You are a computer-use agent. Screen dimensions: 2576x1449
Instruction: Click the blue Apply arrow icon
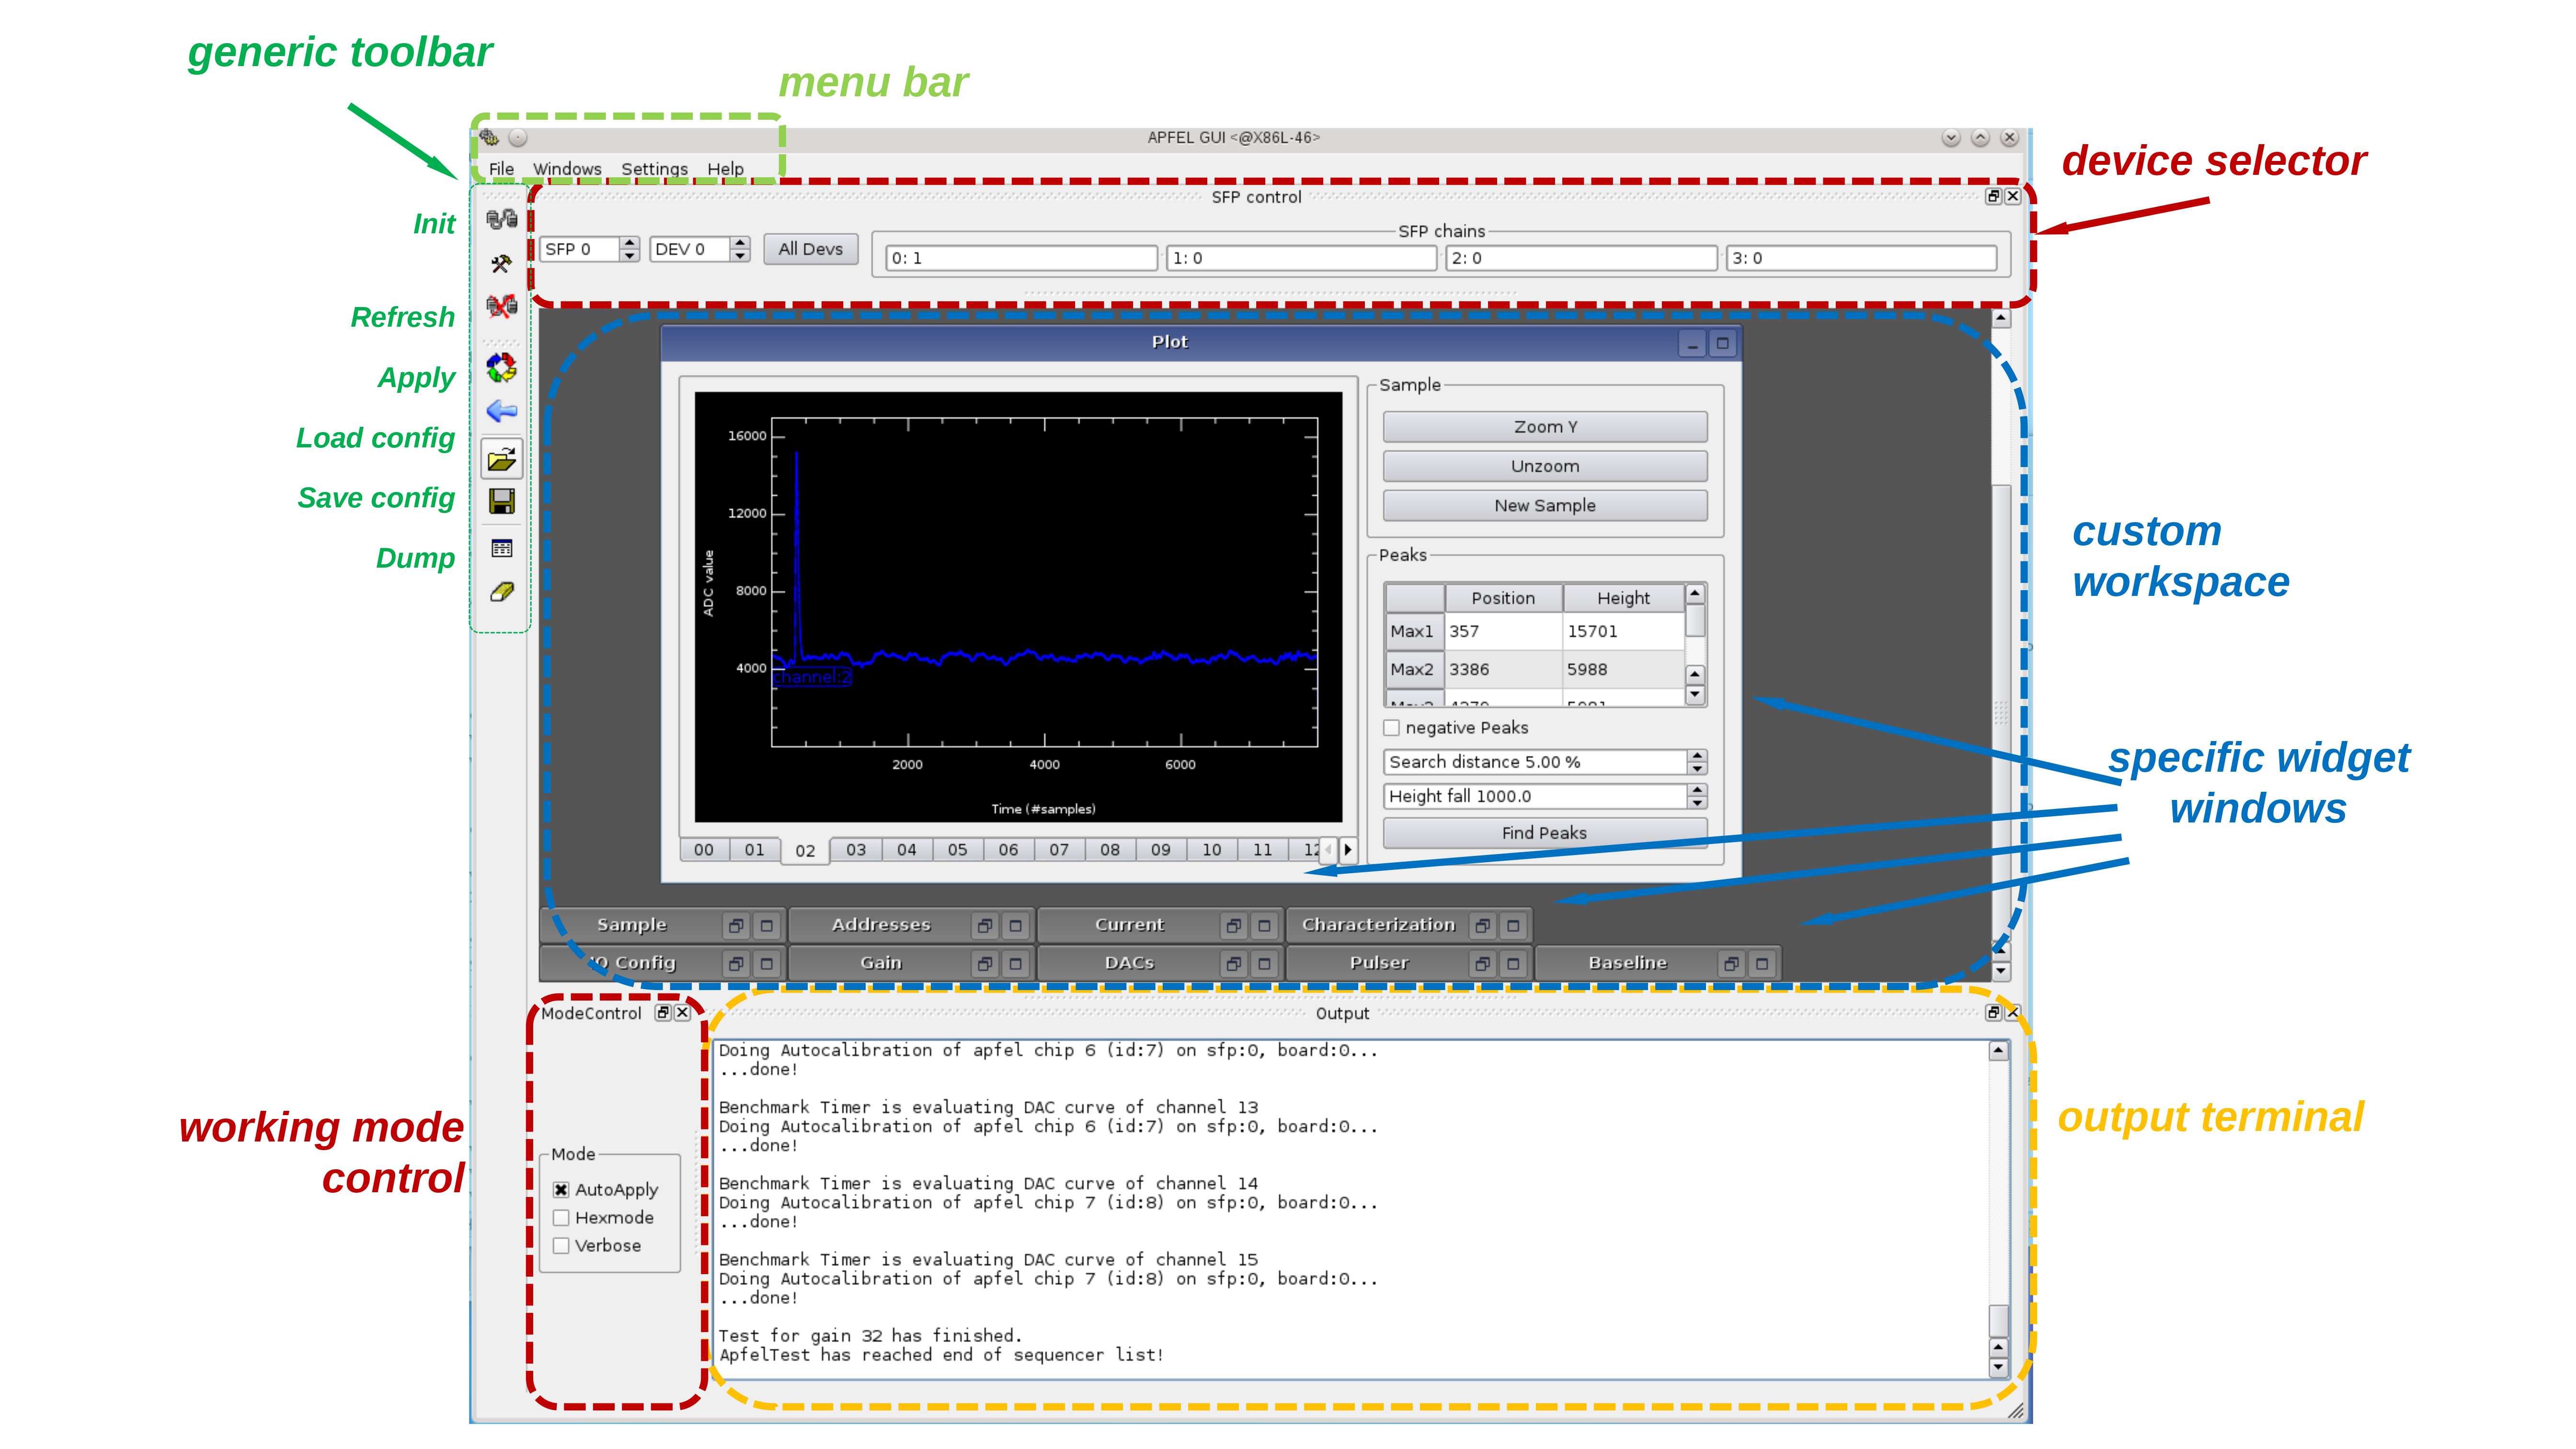click(501, 411)
